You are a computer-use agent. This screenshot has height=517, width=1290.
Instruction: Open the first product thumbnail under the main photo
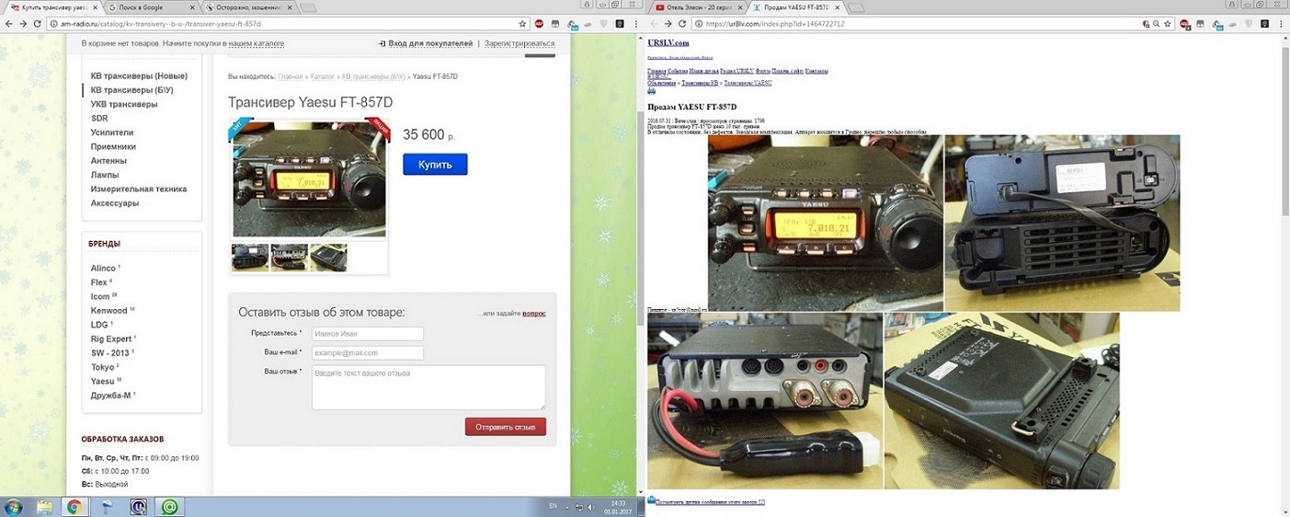tap(250, 258)
